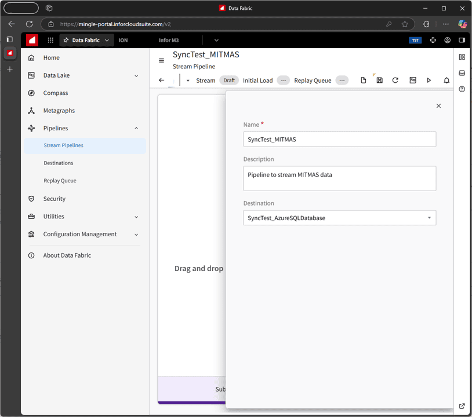The height and width of the screenshot is (417, 472).
Task: Click the document icon in pipeline toolbar
Action: (x=364, y=81)
